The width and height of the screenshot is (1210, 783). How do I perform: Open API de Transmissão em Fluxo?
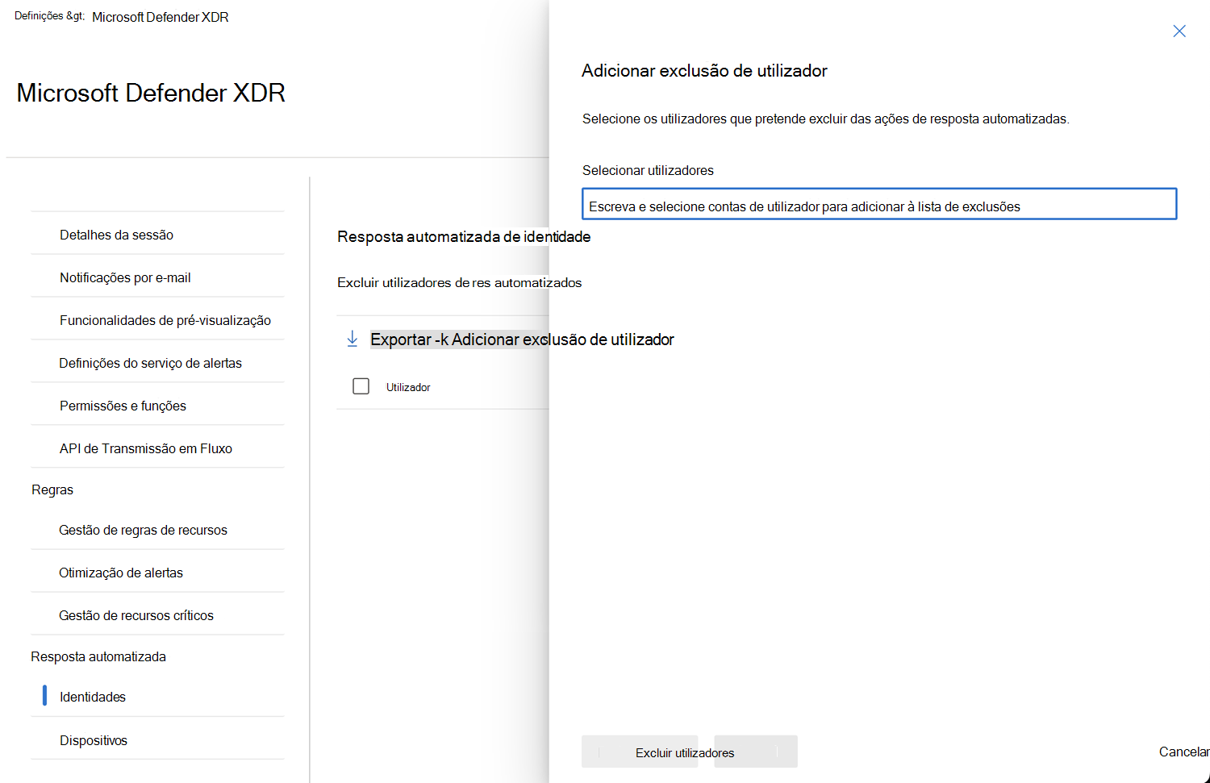(x=146, y=448)
